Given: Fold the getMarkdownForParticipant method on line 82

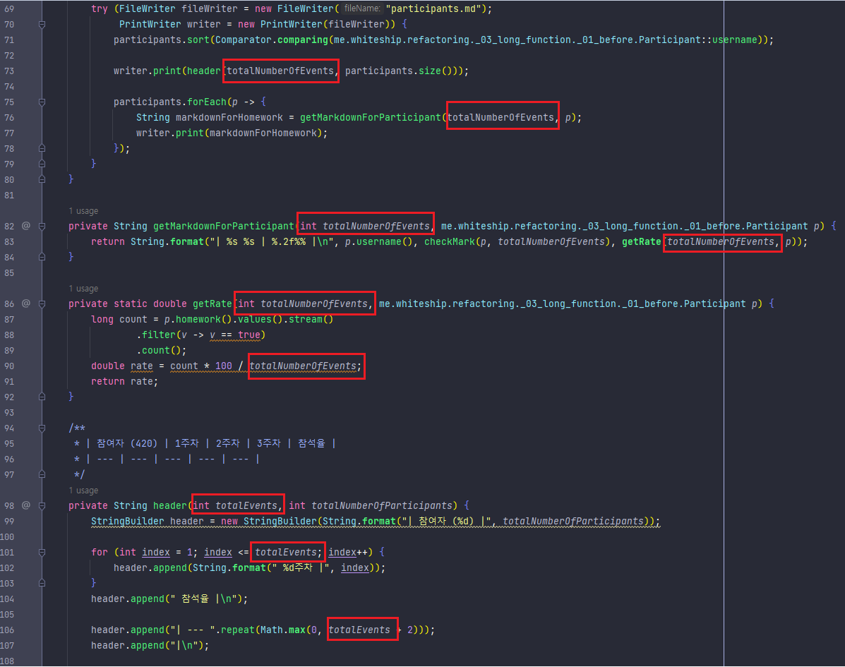Looking at the screenshot, I should click(42, 226).
